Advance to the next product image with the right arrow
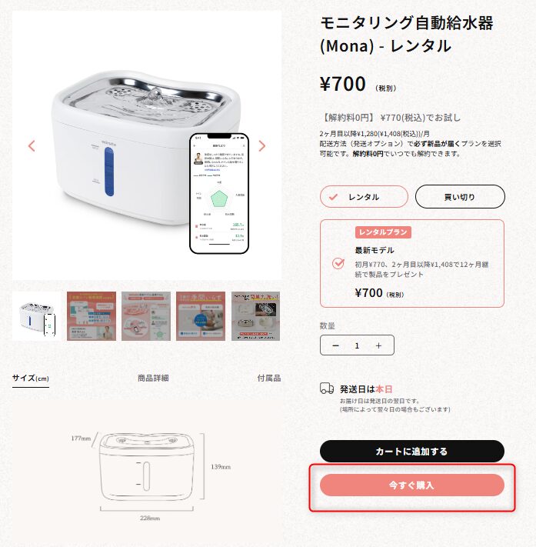Viewport: 536px width, 547px height. [x=262, y=146]
